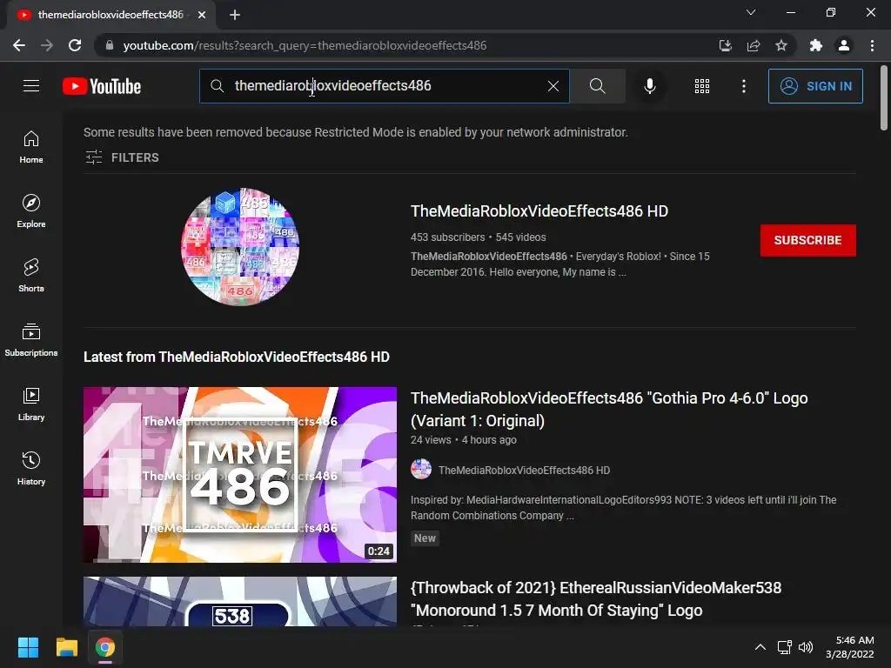Subscribe to TheMediaRobloxVideoEffects486 HD
The image size is (891, 668).
pos(808,240)
